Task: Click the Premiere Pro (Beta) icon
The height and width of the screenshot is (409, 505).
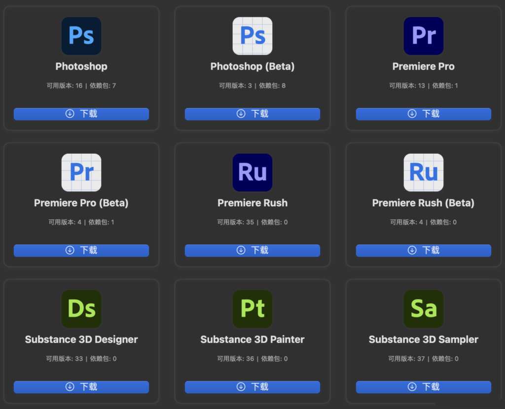Action: 81,172
